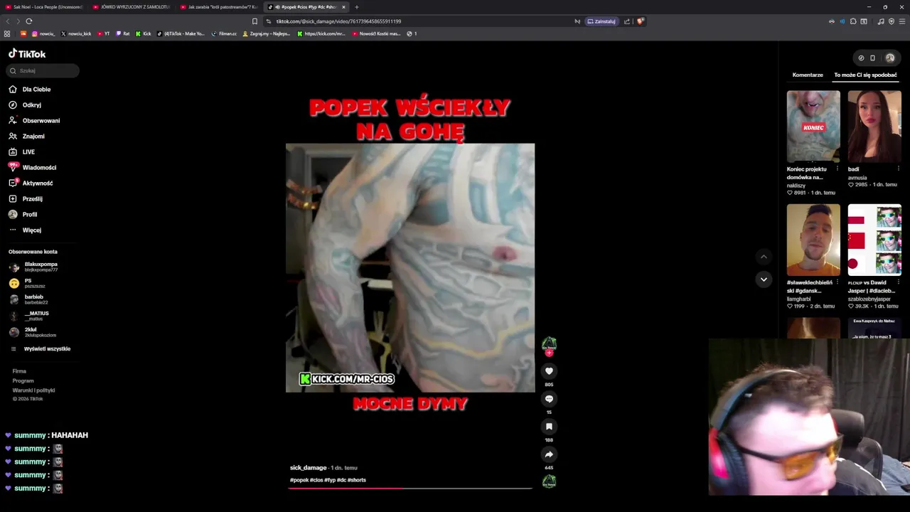
Task: Switch to To może Ci się spodobać tab
Action: coord(865,75)
